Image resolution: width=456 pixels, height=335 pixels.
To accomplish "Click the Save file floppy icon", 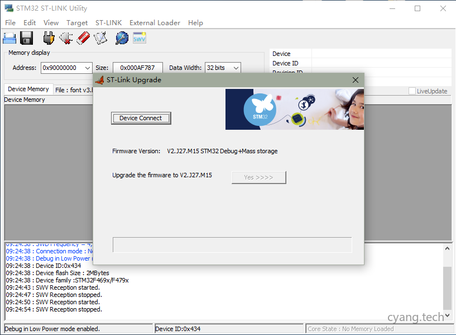I will tap(26, 38).
